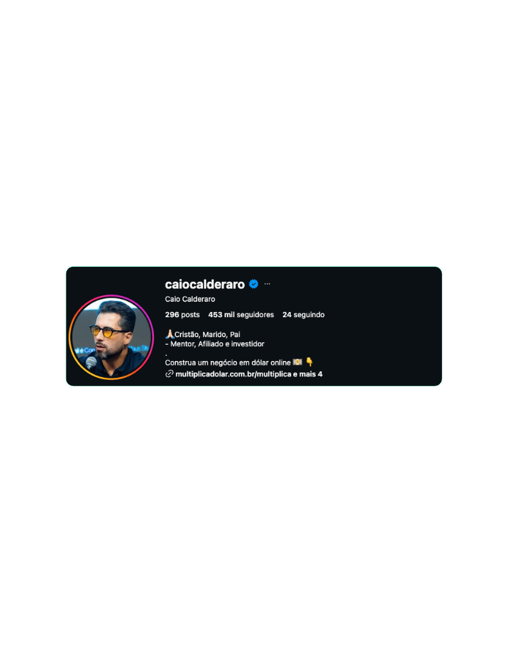
Task: Open the 24 seguindo list
Action: [x=304, y=315]
